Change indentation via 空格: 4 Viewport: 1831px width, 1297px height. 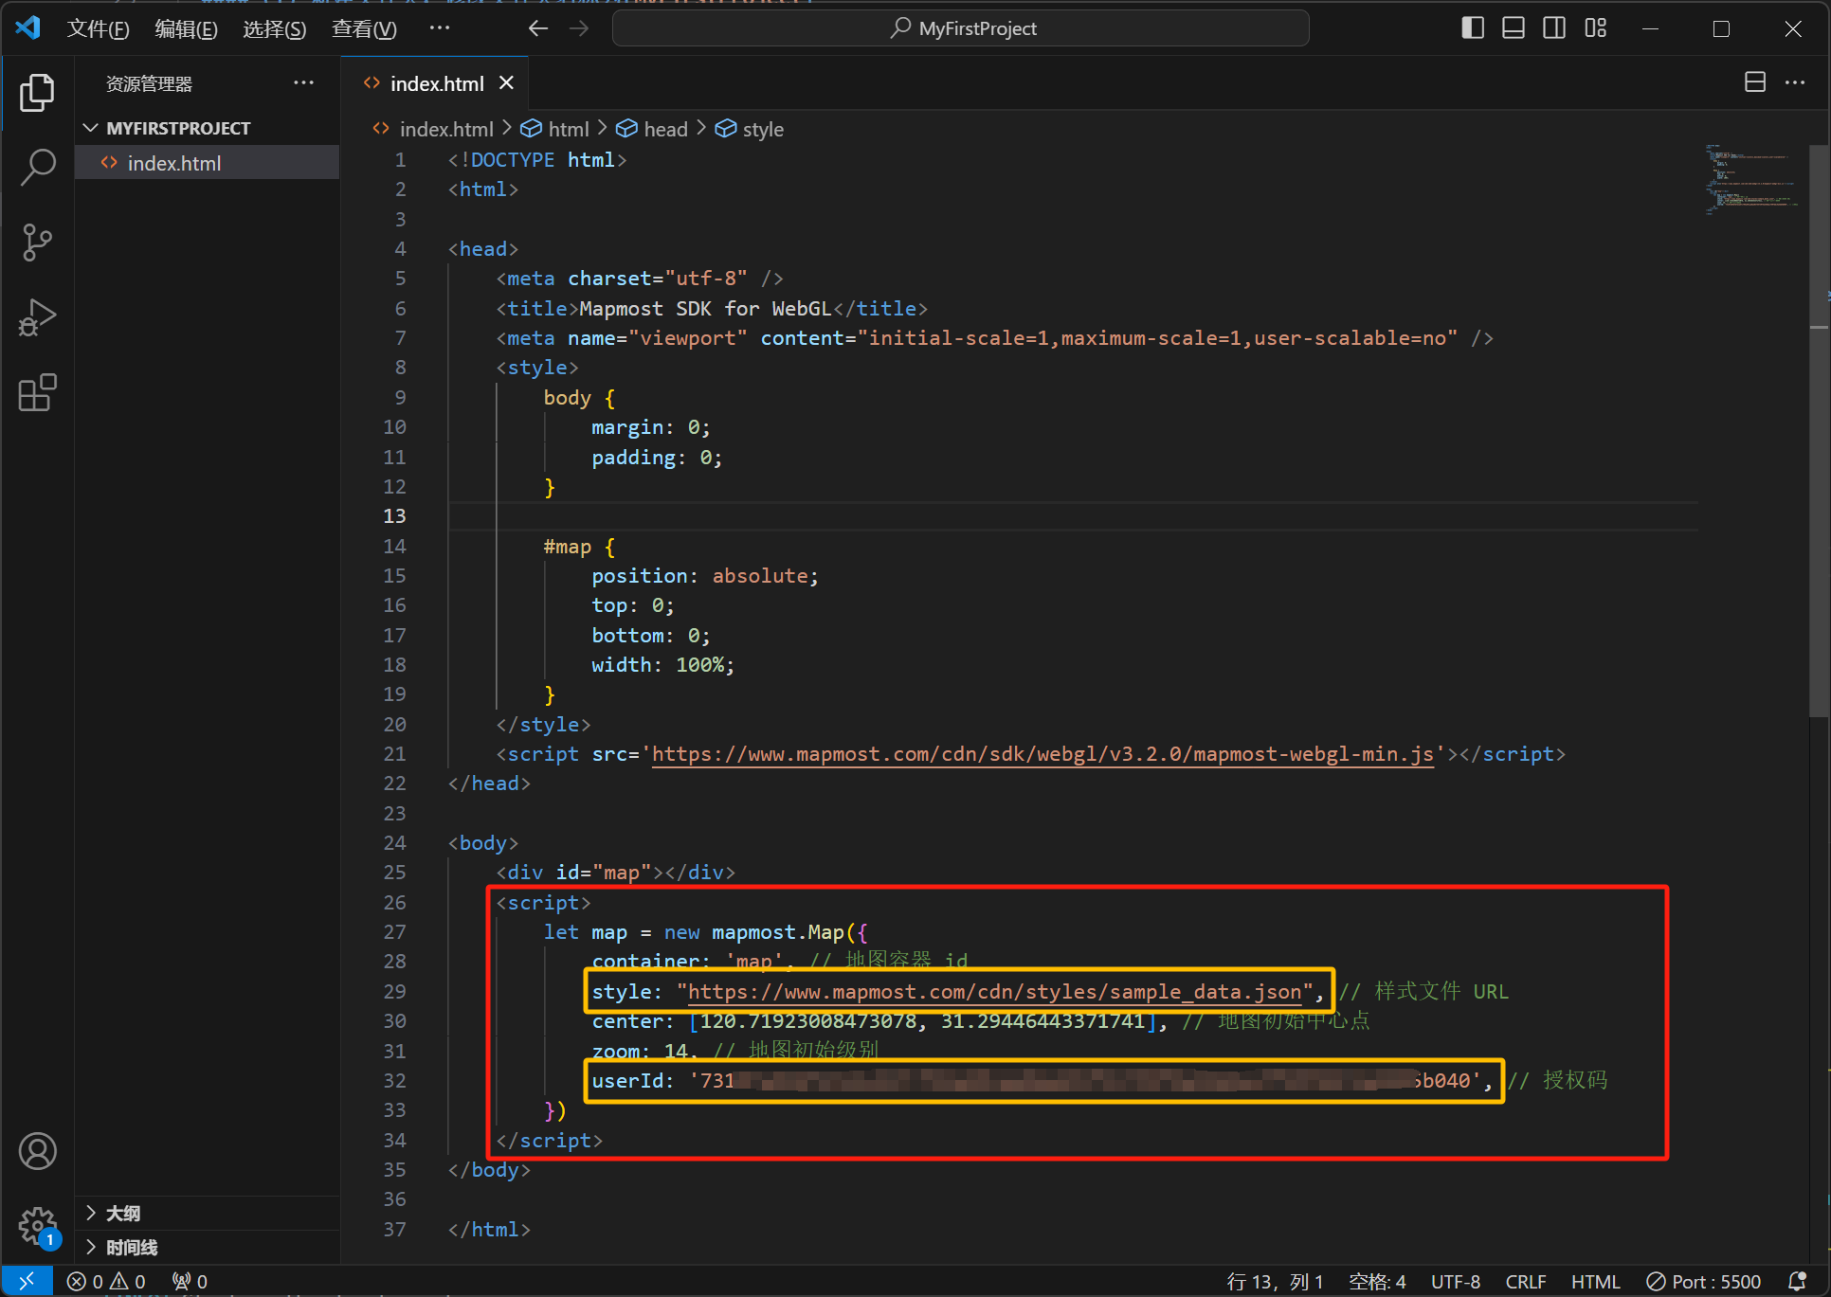click(x=1377, y=1281)
